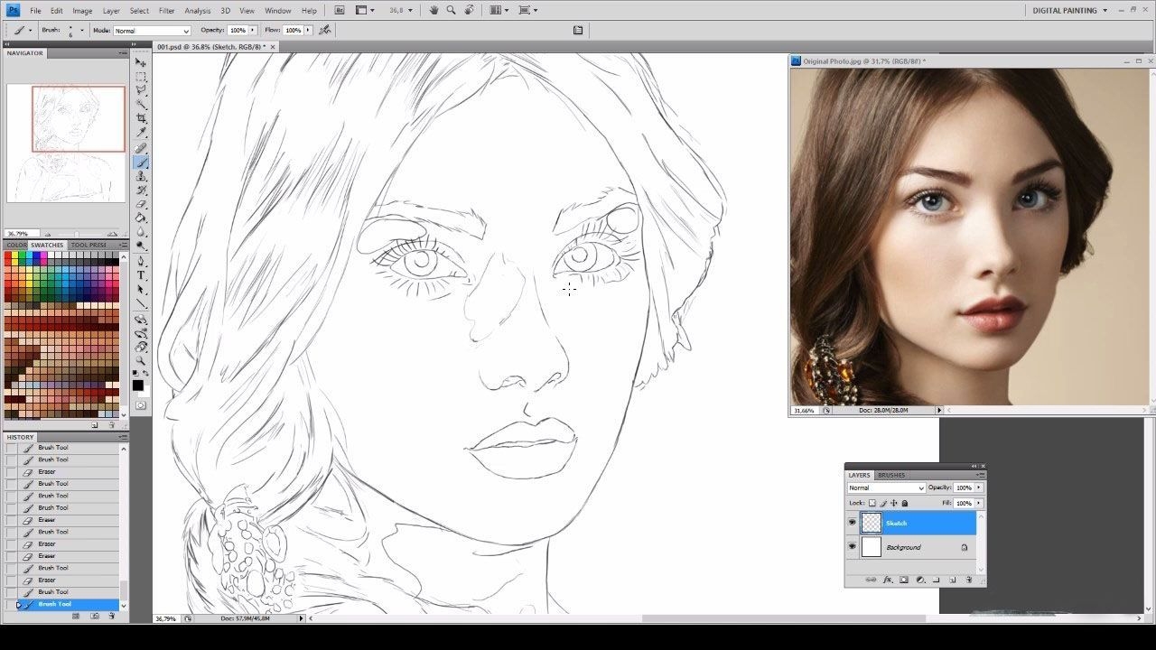Switch to the BRUSHES tab

pos(891,475)
